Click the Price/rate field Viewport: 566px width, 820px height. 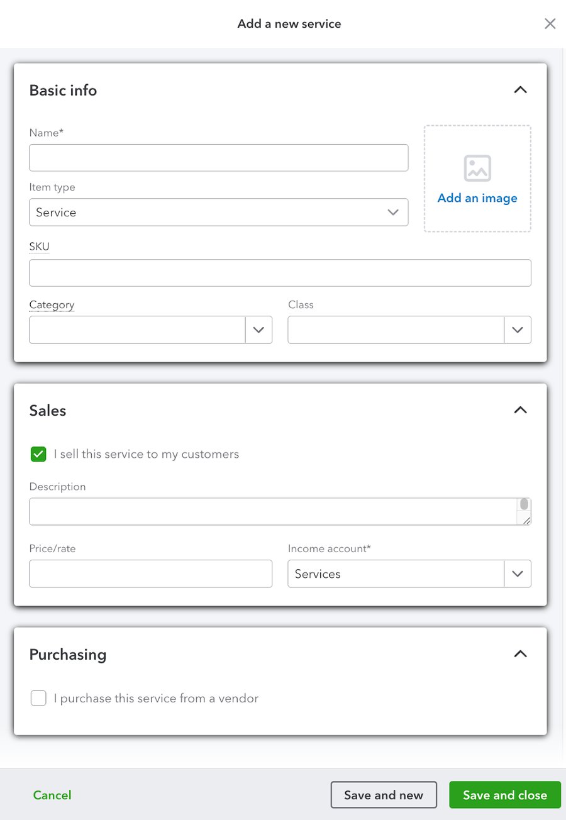tap(150, 573)
